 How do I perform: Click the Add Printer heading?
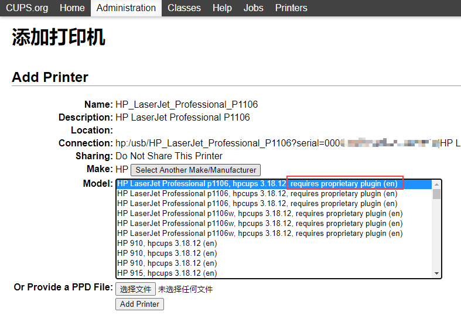50,77
